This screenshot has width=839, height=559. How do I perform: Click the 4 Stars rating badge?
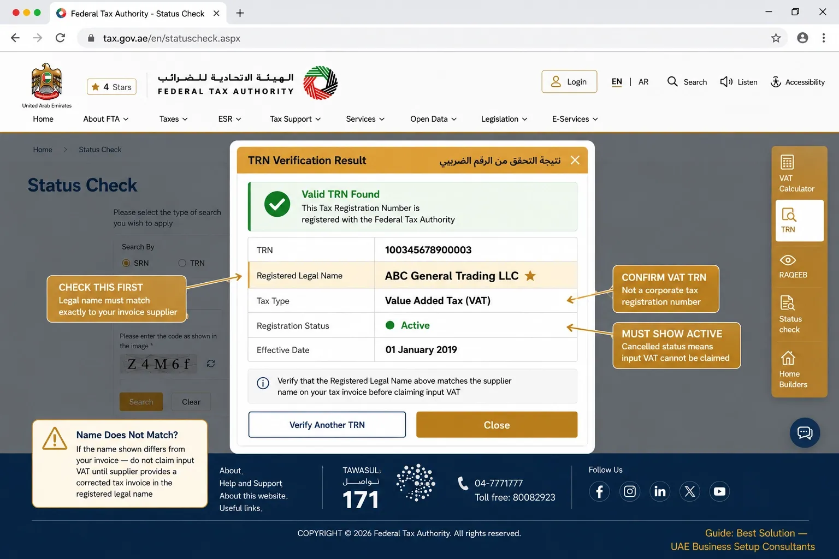pyautogui.click(x=111, y=87)
